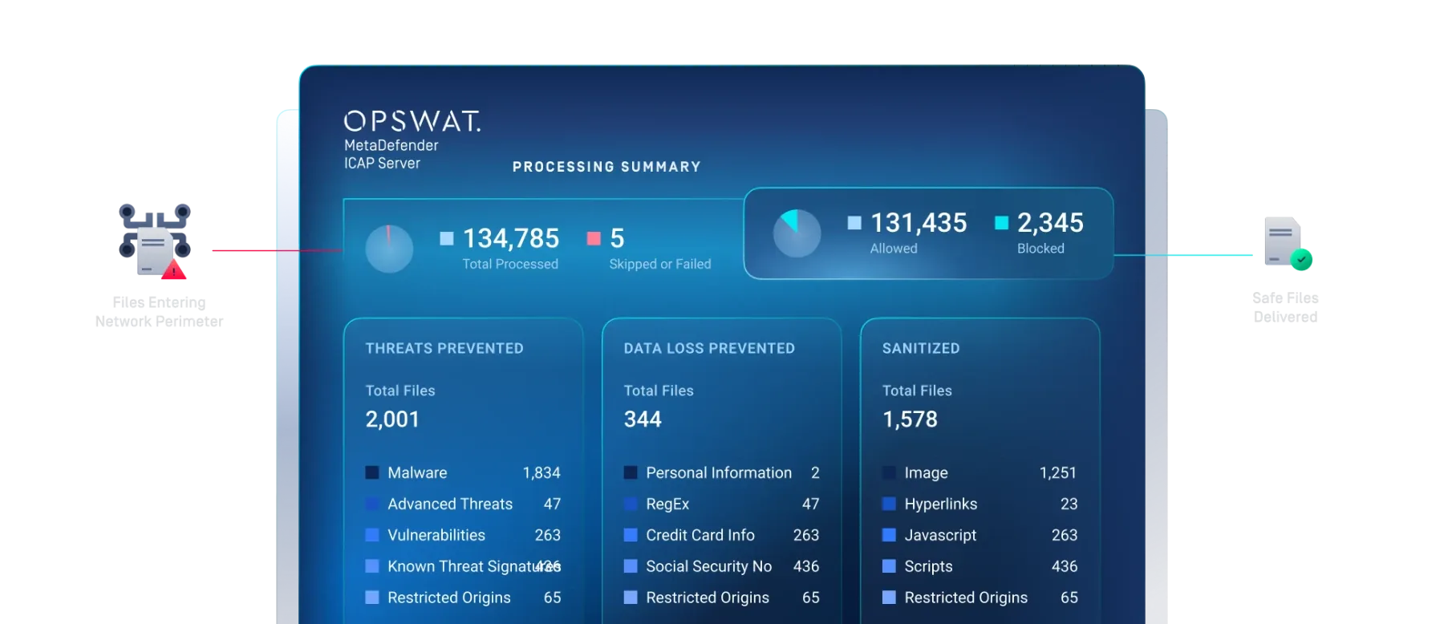Click the Known Threat Signatures legend square
Image resolution: width=1444 pixels, height=624 pixels.
pos(372,566)
